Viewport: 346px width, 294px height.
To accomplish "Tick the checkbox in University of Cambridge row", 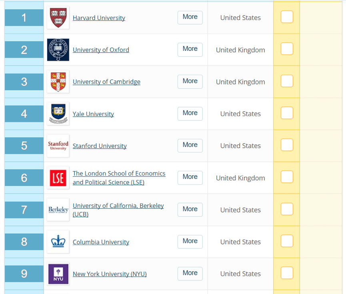I will click(x=287, y=81).
